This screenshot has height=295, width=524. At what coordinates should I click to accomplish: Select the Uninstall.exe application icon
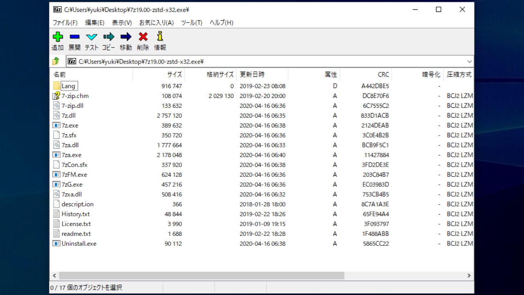pyautogui.click(x=56, y=243)
